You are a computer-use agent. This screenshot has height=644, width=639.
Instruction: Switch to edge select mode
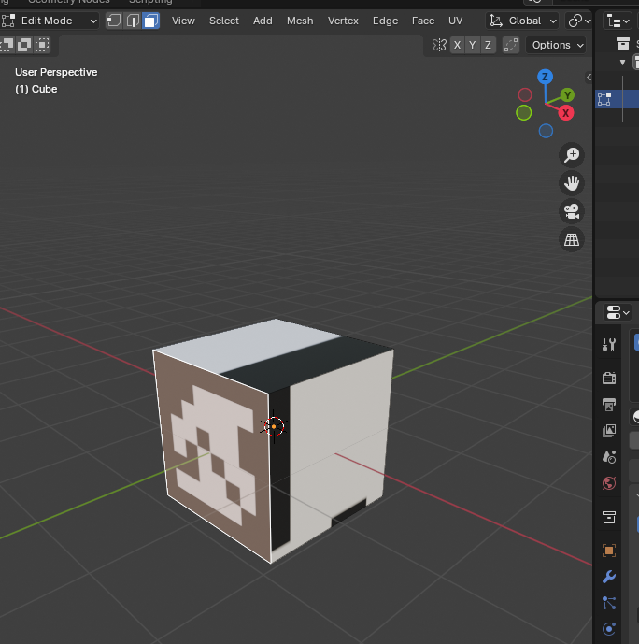[x=133, y=21]
